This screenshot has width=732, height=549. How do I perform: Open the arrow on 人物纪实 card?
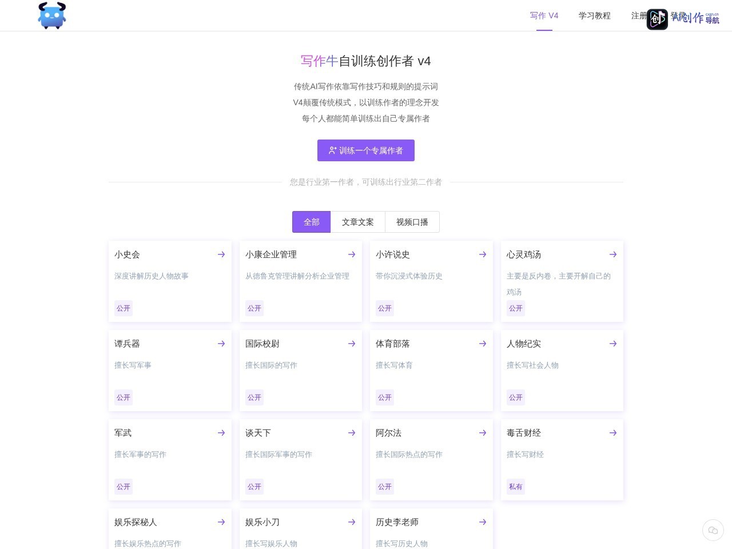613,344
